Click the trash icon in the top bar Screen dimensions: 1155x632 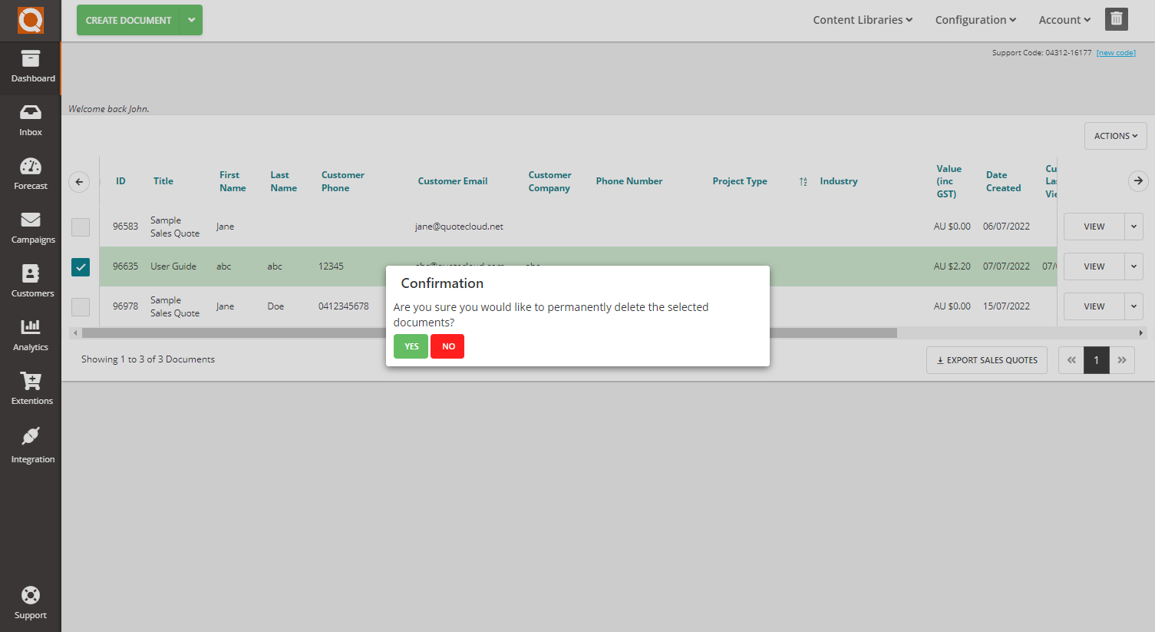point(1116,19)
